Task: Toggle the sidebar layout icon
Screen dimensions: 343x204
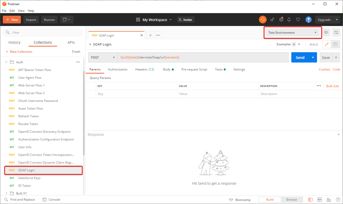Action: tap(310, 200)
